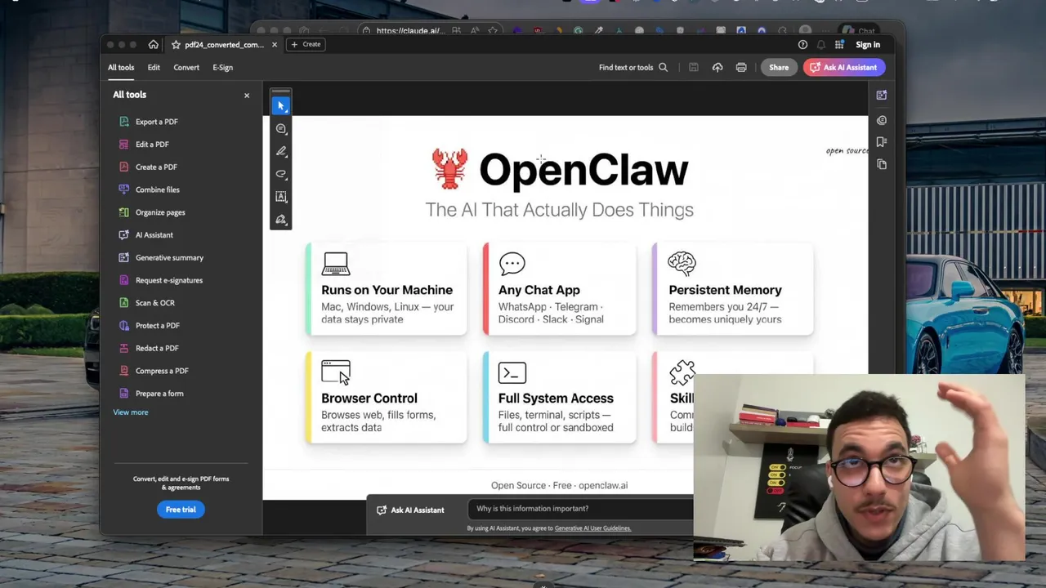Click 'The AI That Actually Does Things' tagline
Image resolution: width=1046 pixels, height=588 pixels.
(x=559, y=210)
